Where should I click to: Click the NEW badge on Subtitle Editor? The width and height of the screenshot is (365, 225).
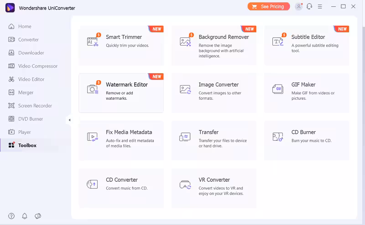341,29
